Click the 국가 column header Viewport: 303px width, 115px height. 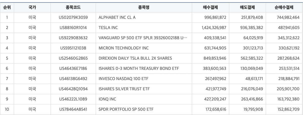tap(32, 7)
